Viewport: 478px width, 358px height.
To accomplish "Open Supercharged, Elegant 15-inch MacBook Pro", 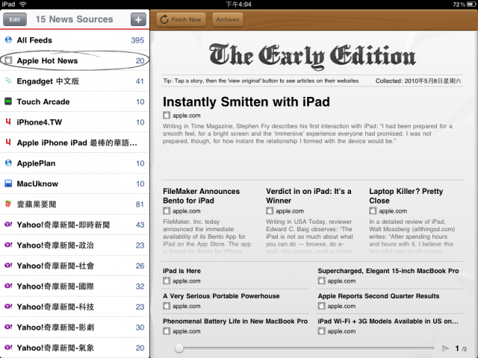I will [x=388, y=271].
